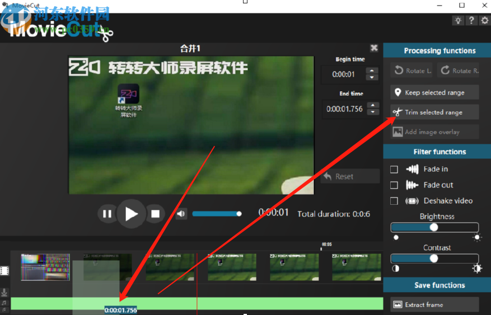Click the 0:00:01.756 timeline marker label
Viewport: 491px width, 315px height.
click(120, 311)
